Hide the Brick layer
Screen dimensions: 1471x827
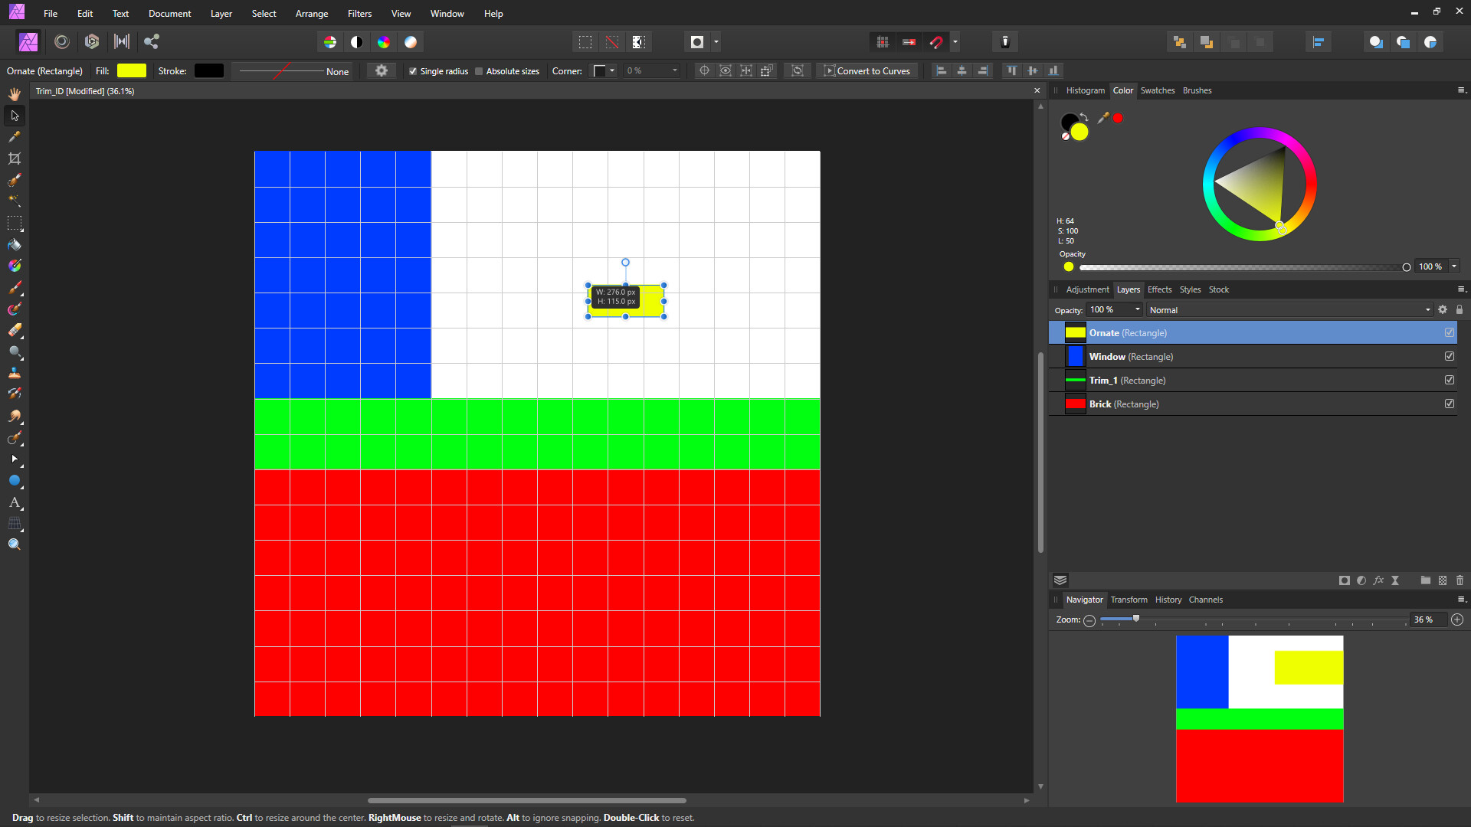click(x=1450, y=404)
